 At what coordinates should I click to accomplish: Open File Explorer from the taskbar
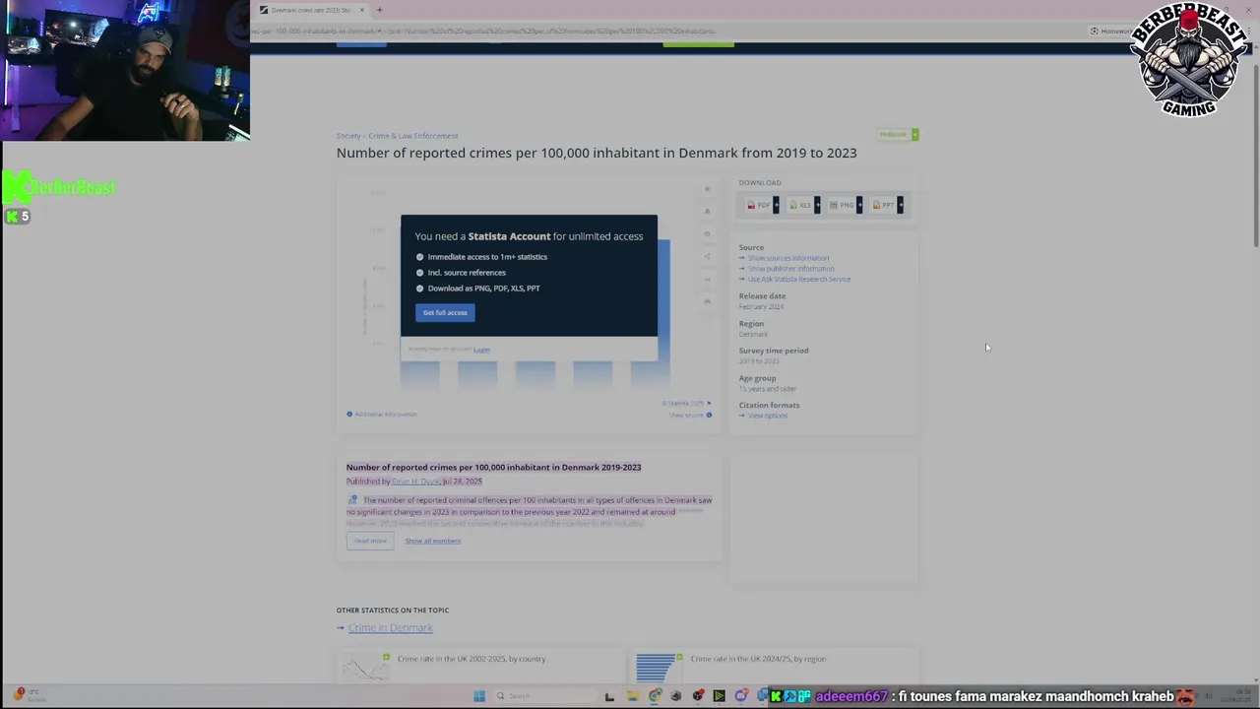632,696
